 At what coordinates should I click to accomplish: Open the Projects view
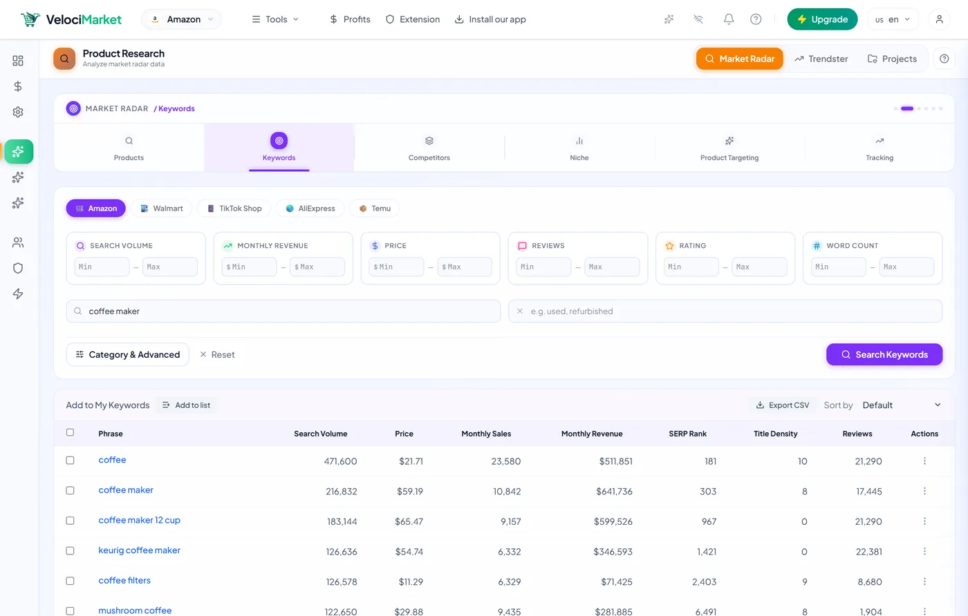click(893, 59)
